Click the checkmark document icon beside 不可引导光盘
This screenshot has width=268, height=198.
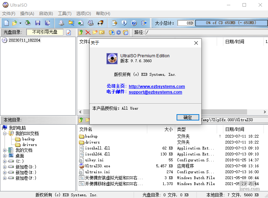[x=68, y=32]
